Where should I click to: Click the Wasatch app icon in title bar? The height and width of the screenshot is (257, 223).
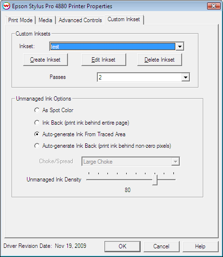pos(7,6)
